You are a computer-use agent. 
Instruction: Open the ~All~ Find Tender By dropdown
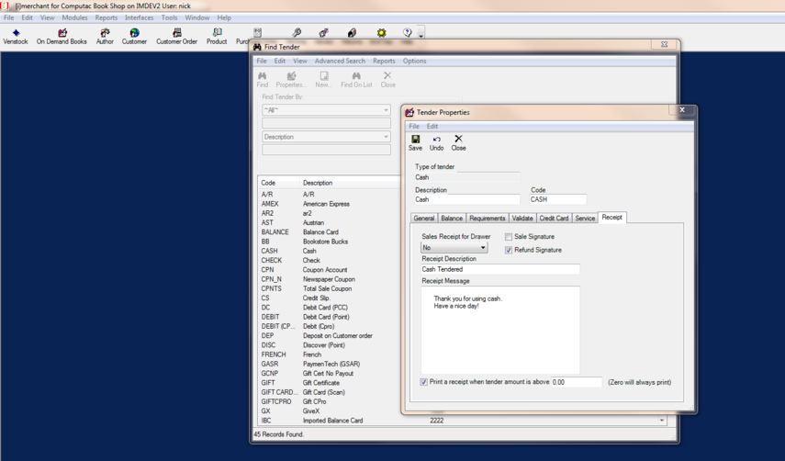pos(326,110)
